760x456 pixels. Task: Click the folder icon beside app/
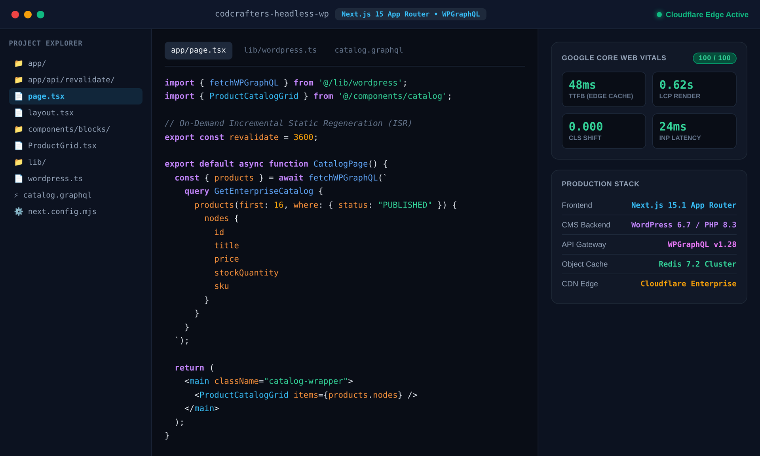click(x=19, y=63)
